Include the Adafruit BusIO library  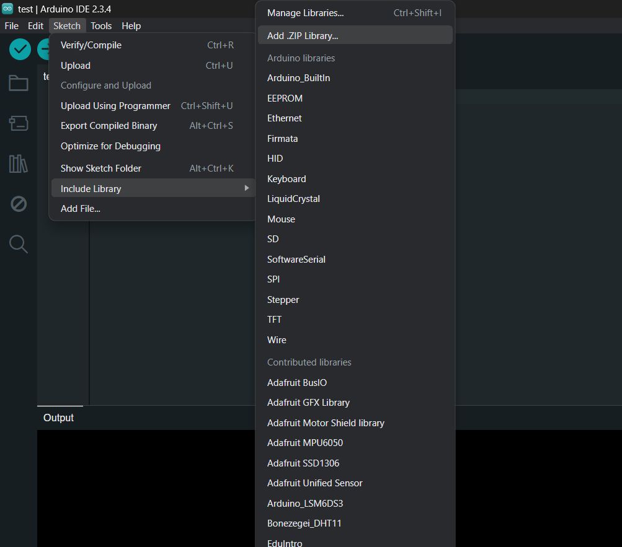(355, 383)
